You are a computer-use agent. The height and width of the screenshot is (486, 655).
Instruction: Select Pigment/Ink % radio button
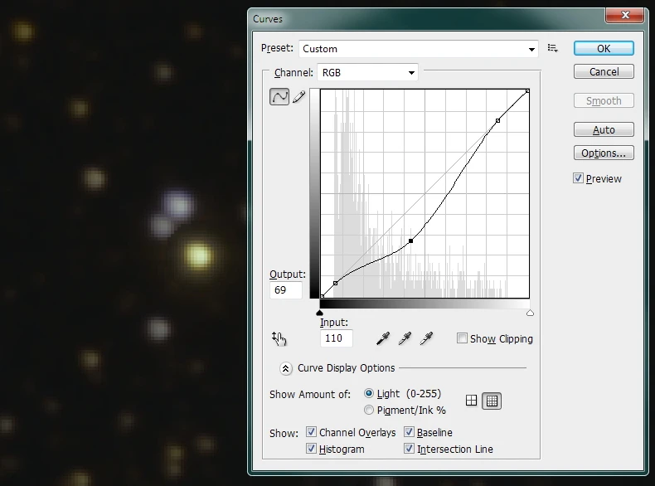pos(369,410)
